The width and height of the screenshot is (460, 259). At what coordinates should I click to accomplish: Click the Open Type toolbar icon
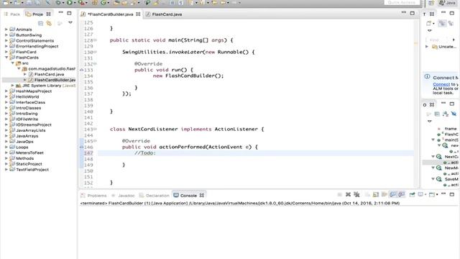116,3
